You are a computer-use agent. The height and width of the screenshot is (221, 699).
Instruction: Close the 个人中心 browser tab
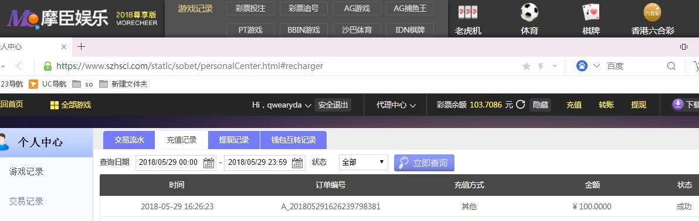pyautogui.click(x=64, y=47)
